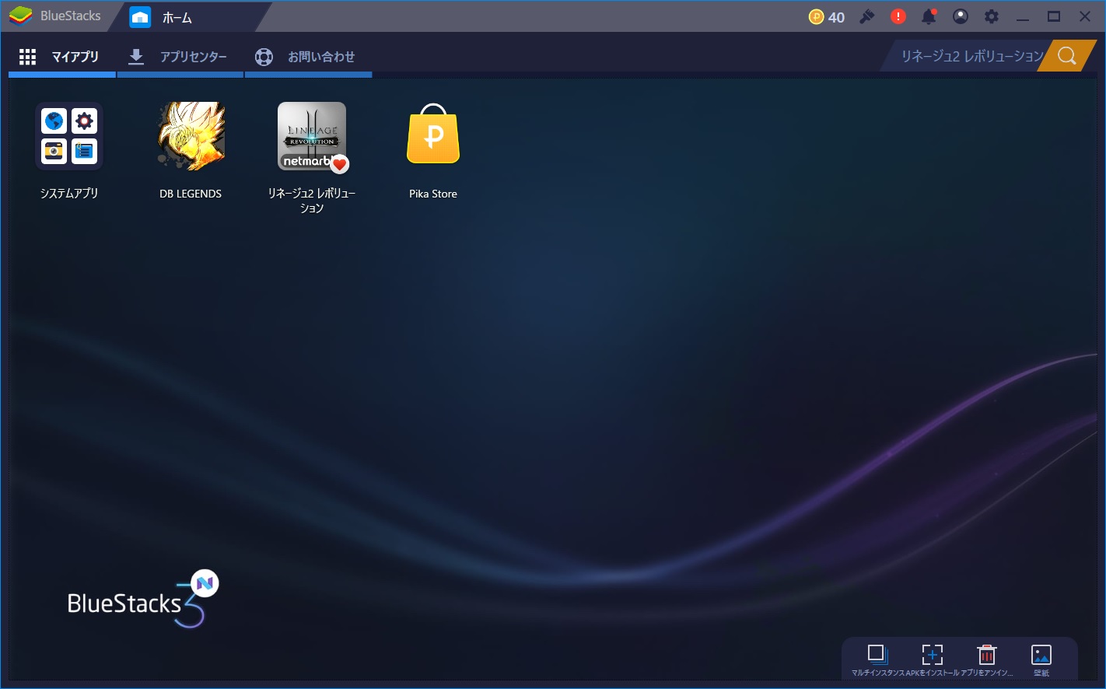Click the DB LEGENDS app label

[191, 194]
